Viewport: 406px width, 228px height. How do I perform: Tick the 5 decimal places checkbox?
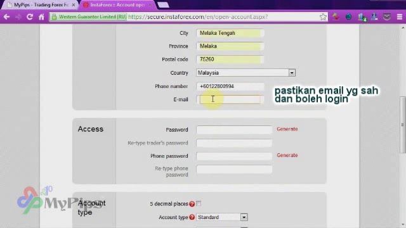point(199,204)
